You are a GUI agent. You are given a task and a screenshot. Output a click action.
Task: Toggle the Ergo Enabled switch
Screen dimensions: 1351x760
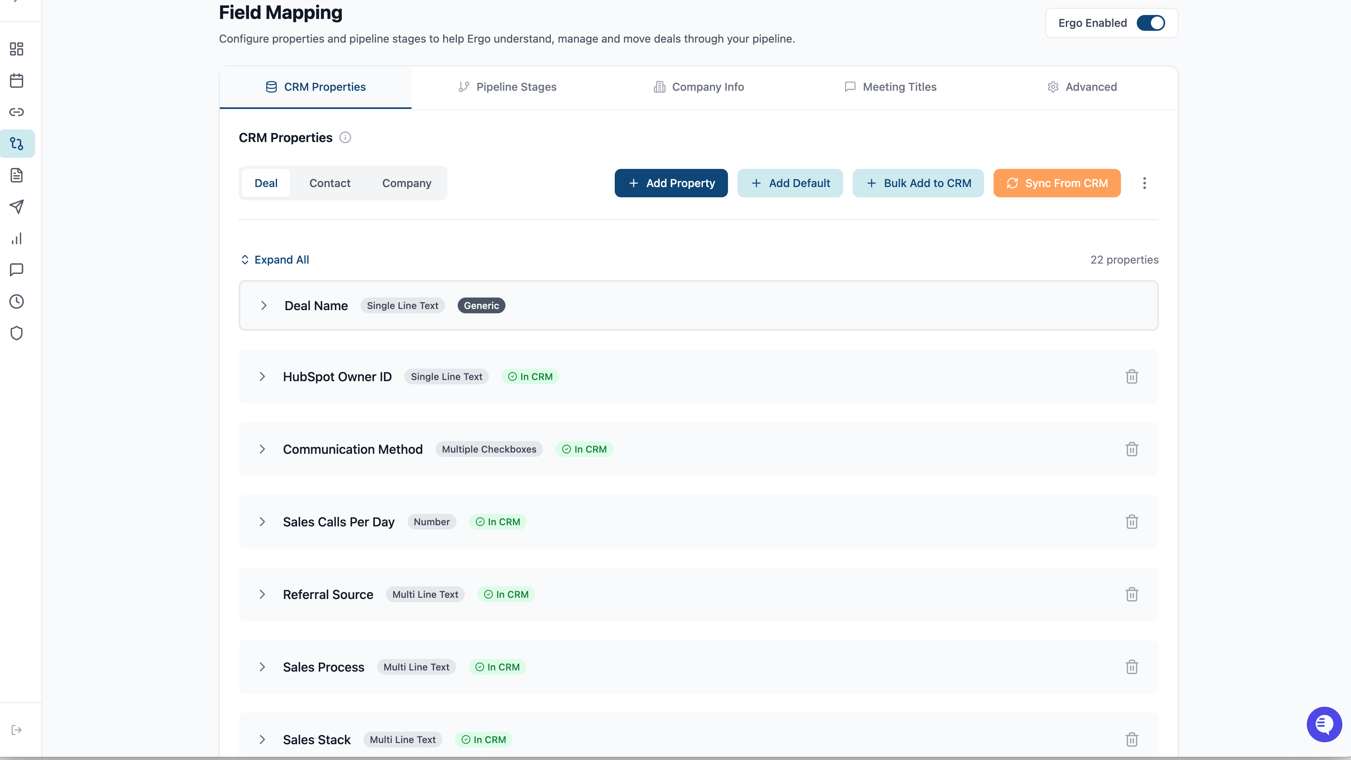pos(1151,23)
